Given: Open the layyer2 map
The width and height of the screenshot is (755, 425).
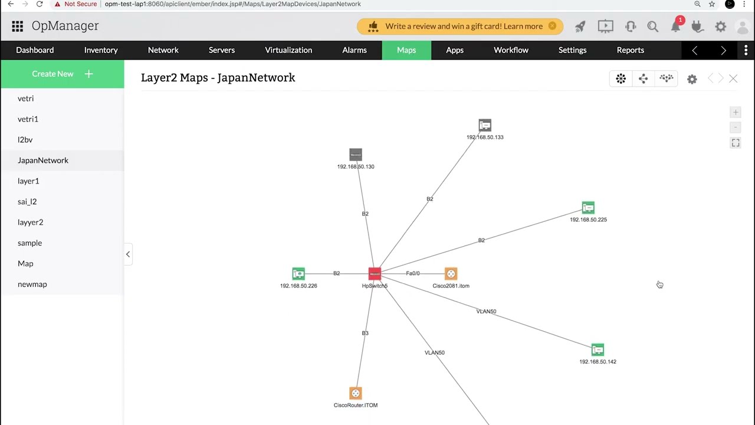Looking at the screenshot, I should point(62,223).
